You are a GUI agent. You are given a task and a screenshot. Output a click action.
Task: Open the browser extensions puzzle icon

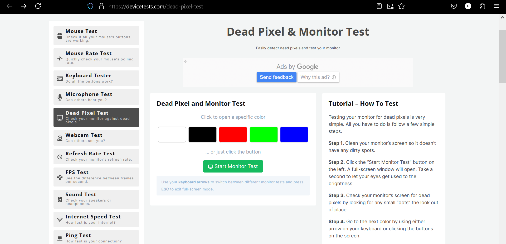(x=482, y=6)
